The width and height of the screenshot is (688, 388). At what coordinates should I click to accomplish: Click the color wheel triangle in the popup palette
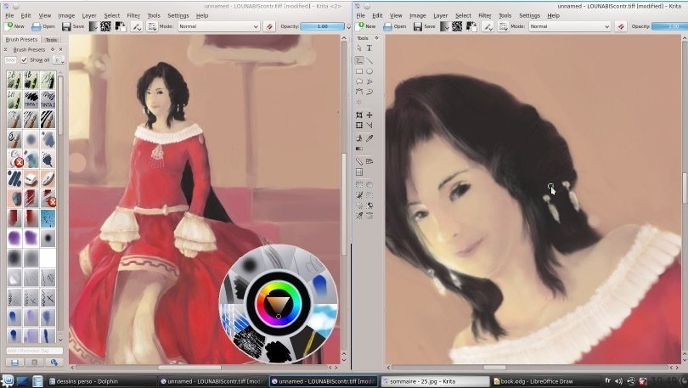[278, 303]
